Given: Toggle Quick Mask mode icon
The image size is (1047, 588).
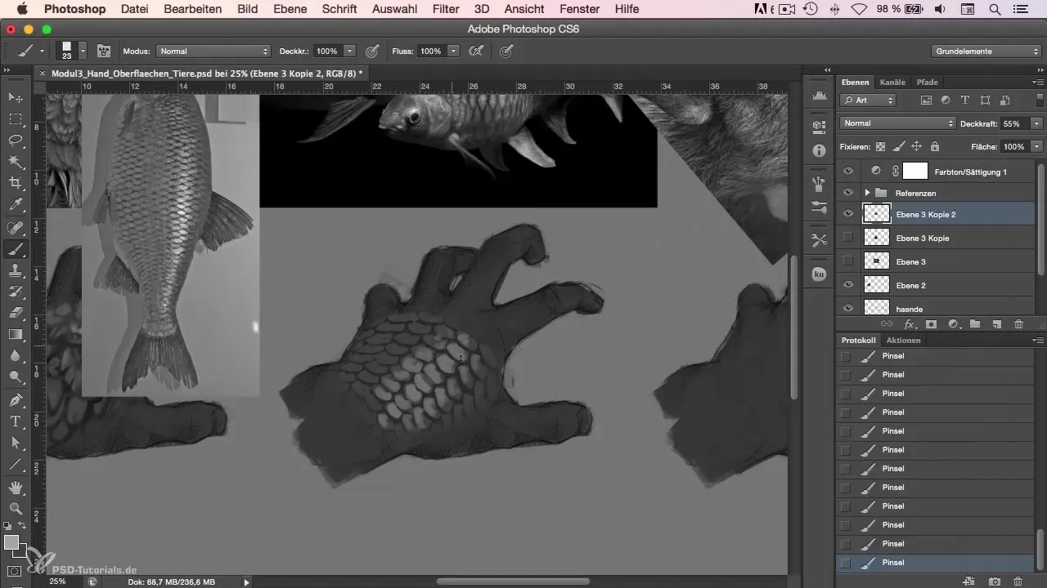Looking at the screenshot, I should pyautogui.click(x=15, y=571).
